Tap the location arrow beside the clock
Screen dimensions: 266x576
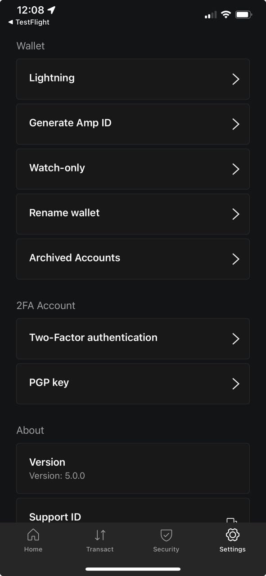click(x=51, y=10)
